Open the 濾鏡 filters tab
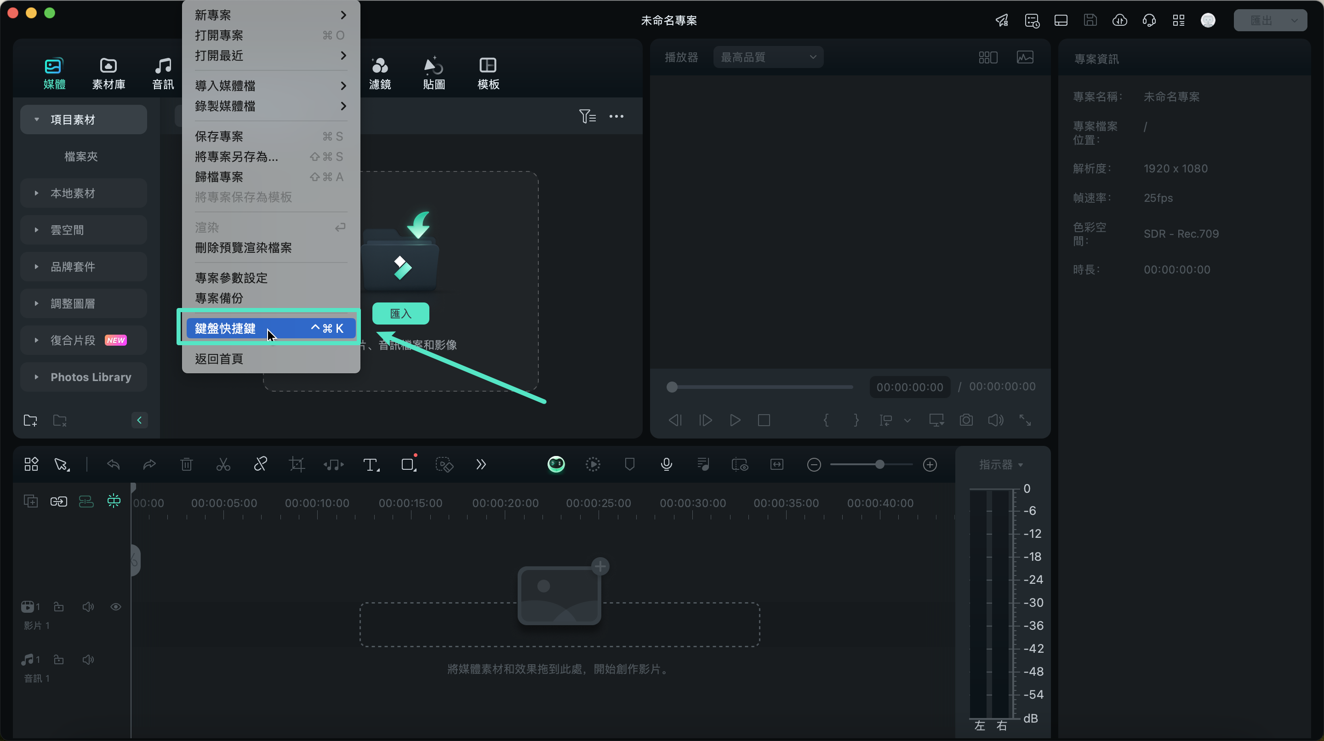The width and height of the screenshot is (1324, 741). pos(380,74)
